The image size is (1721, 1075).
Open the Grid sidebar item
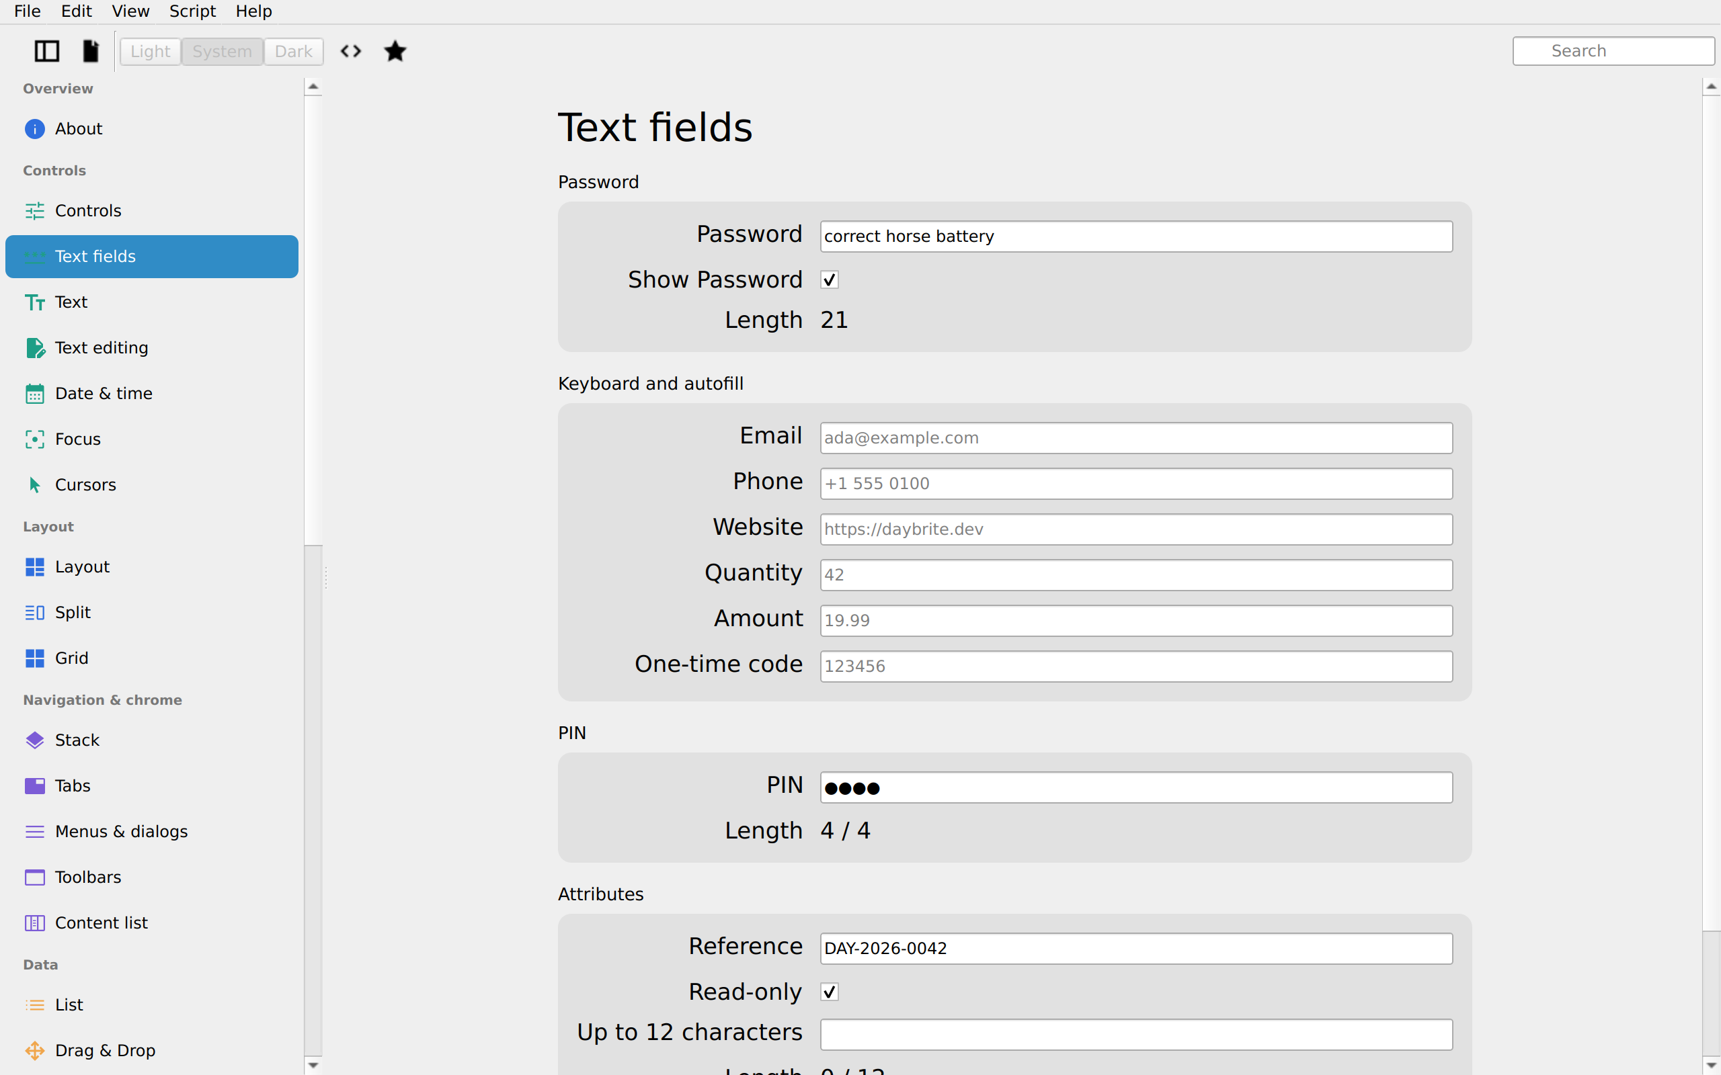[151, 658]
